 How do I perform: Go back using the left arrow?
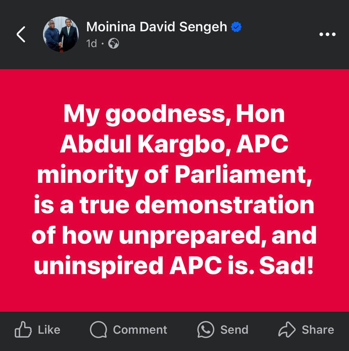[21, 34]
